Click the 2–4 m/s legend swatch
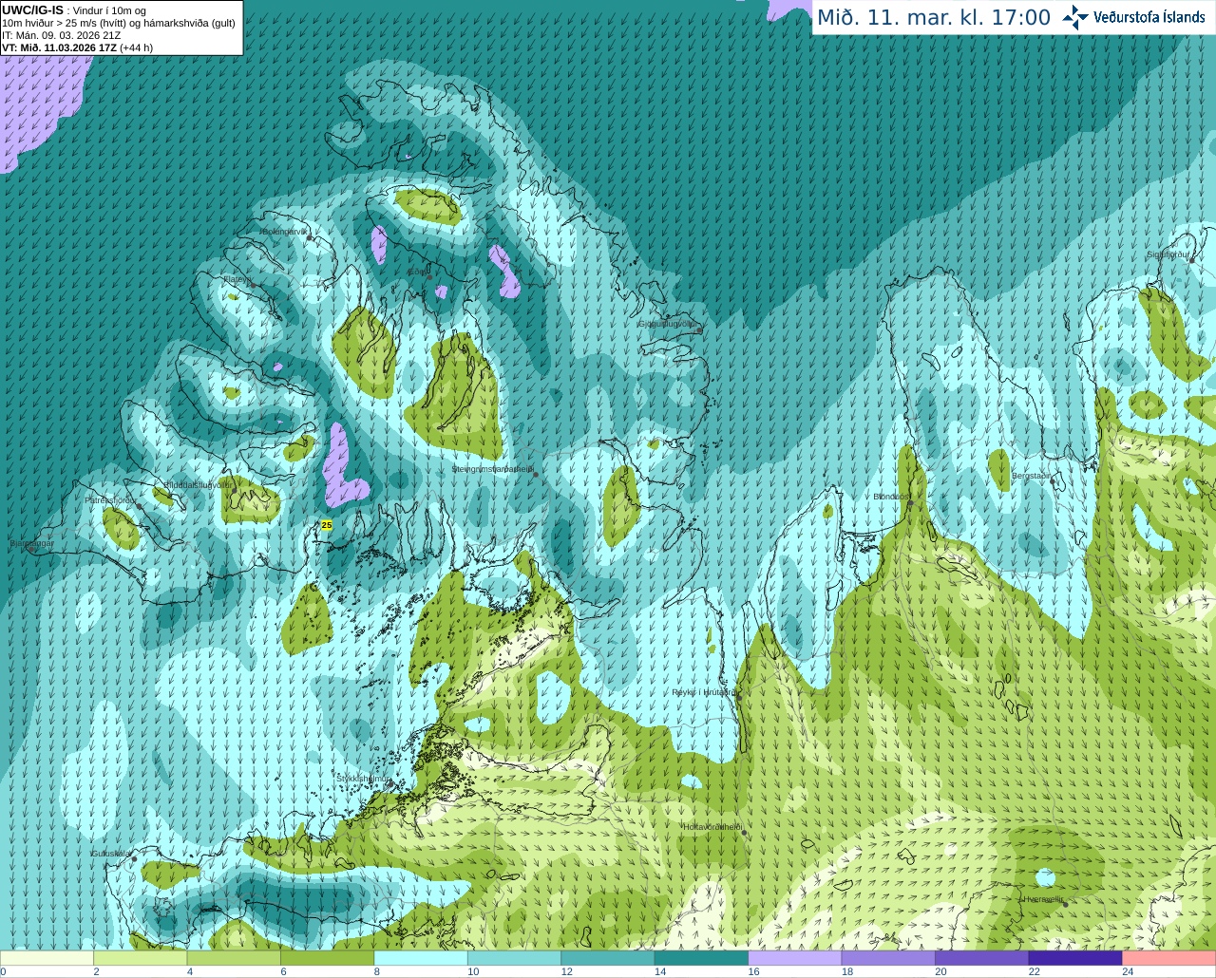Image resolution: width=1216 pixels, height=978 pixels. [x=141, y=958]
